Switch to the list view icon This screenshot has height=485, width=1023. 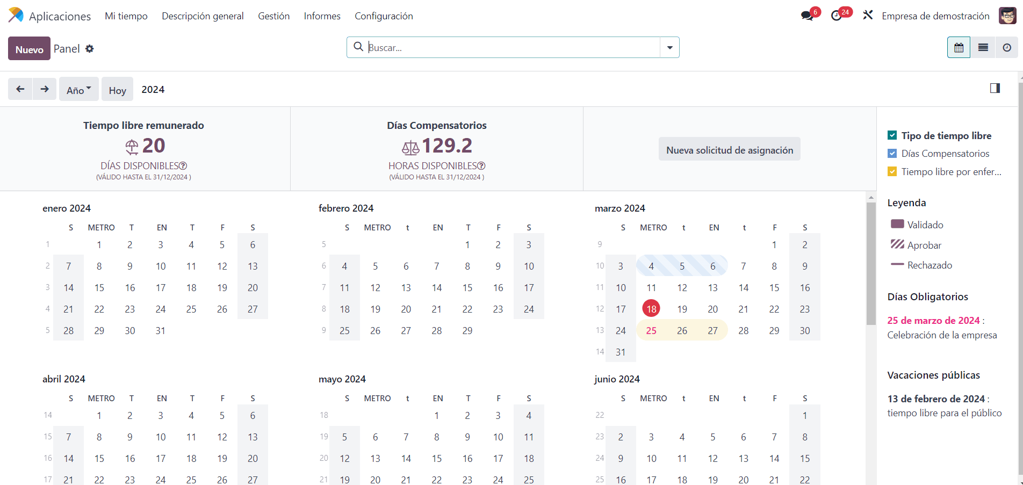point(983,47)
